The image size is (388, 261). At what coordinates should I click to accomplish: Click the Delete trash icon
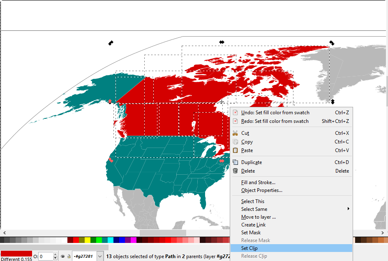pos(235,171)
